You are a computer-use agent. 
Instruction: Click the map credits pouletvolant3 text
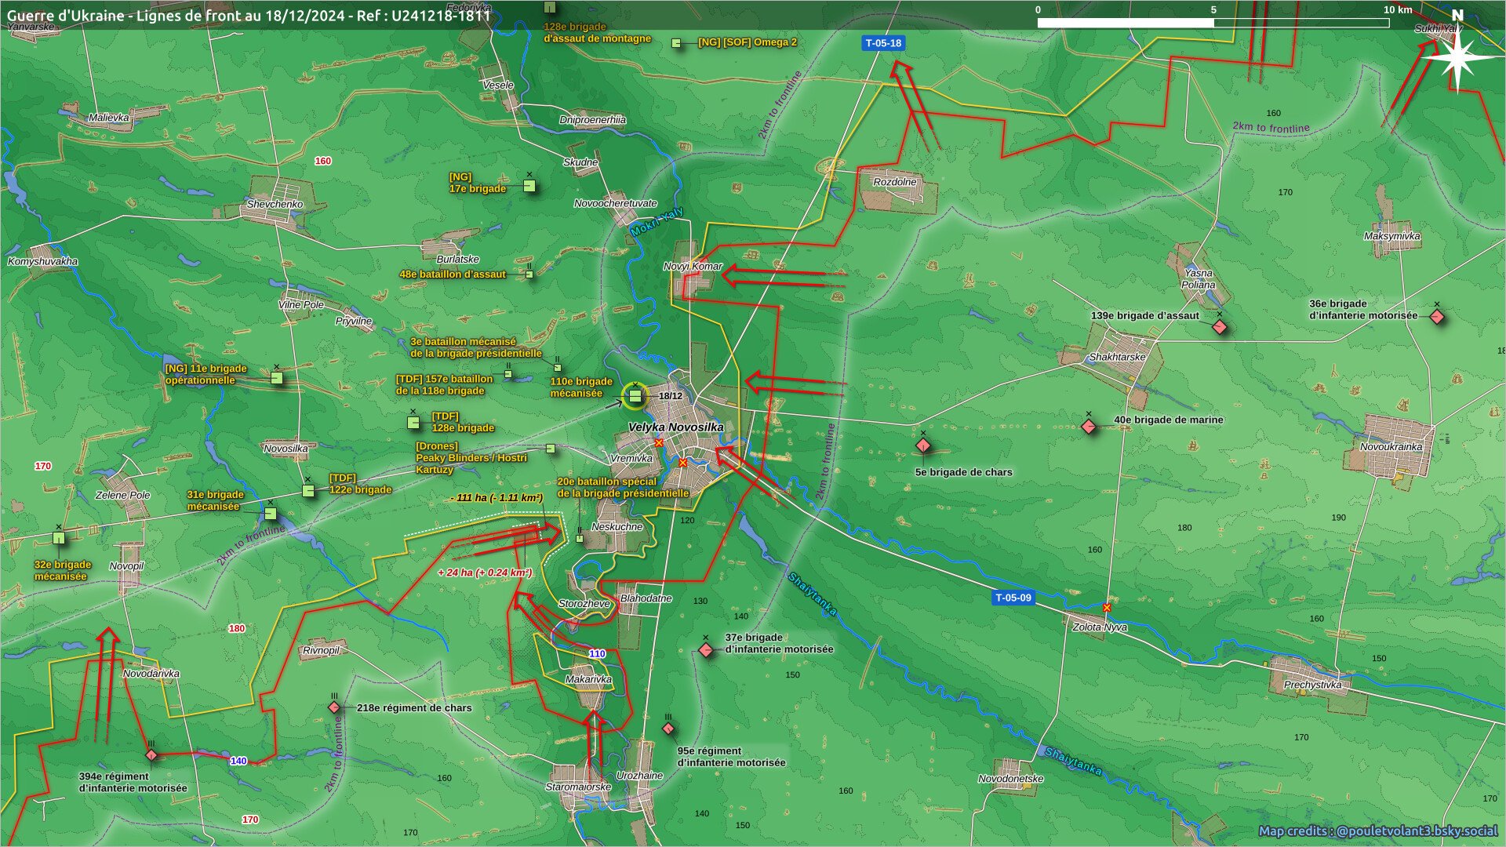[x=1377, y=831]
